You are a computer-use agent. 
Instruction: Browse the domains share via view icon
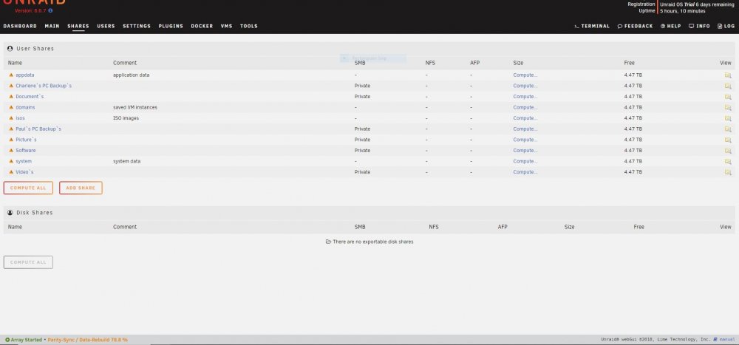(x=728, y=107)
